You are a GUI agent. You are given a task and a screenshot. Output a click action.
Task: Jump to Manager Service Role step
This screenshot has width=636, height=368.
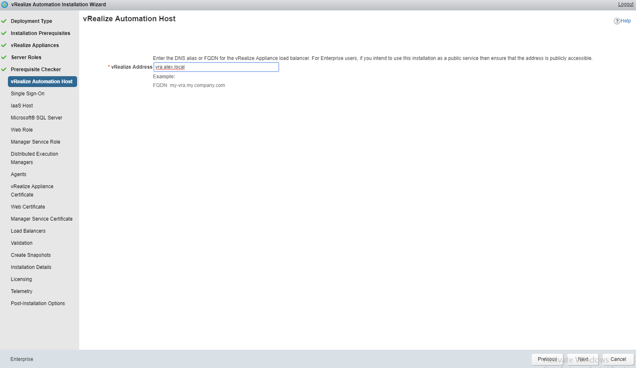click(35, 142)
